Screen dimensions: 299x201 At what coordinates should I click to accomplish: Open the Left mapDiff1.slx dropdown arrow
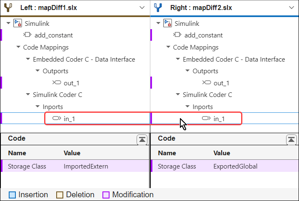pyautogui.click(x=142, y=7)
